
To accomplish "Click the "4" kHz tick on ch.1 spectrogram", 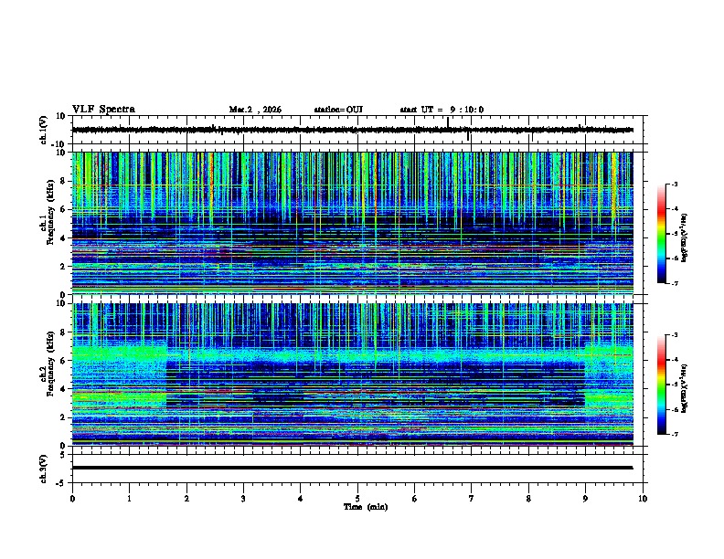I will [x=64, y=238].
